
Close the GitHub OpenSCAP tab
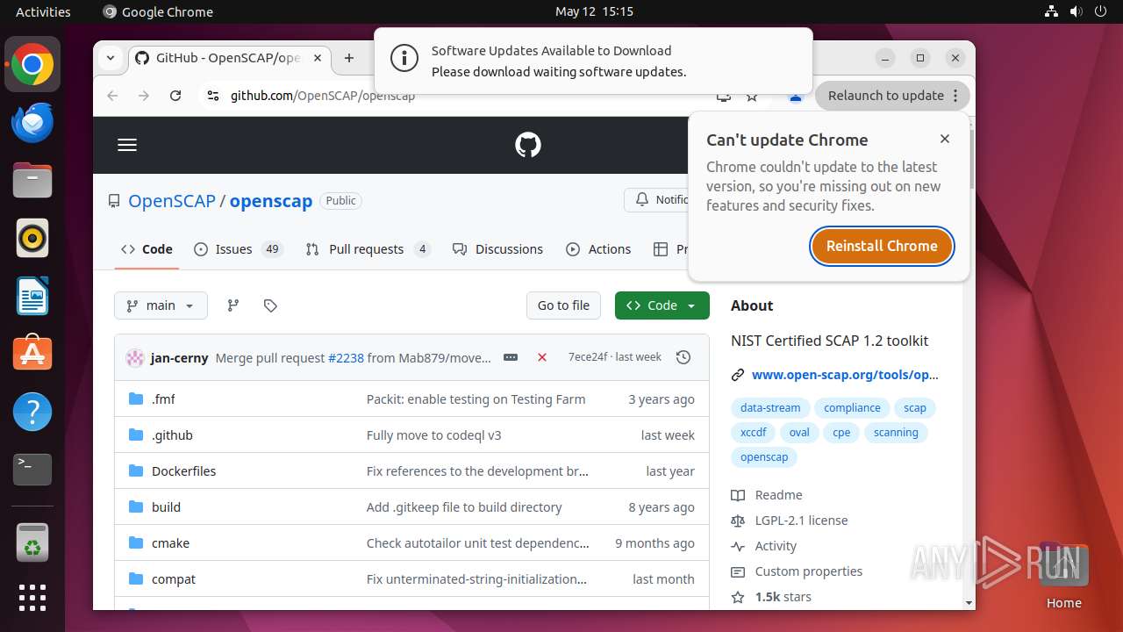(x=318, y=58)
